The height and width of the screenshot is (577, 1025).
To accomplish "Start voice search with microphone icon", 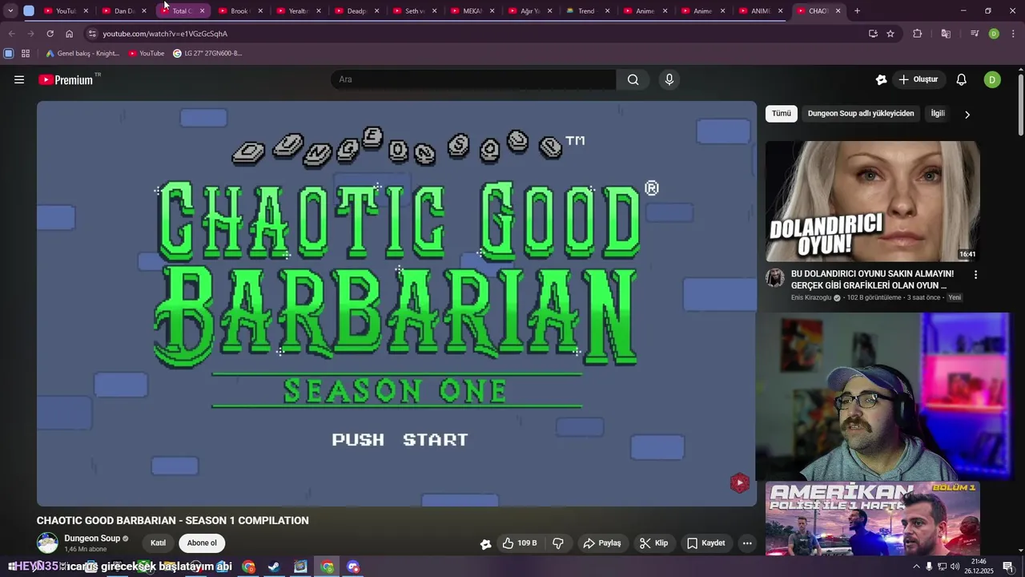I will (669, 79).
